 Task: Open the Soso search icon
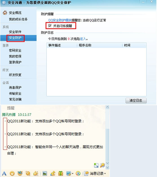pos(78,173)
